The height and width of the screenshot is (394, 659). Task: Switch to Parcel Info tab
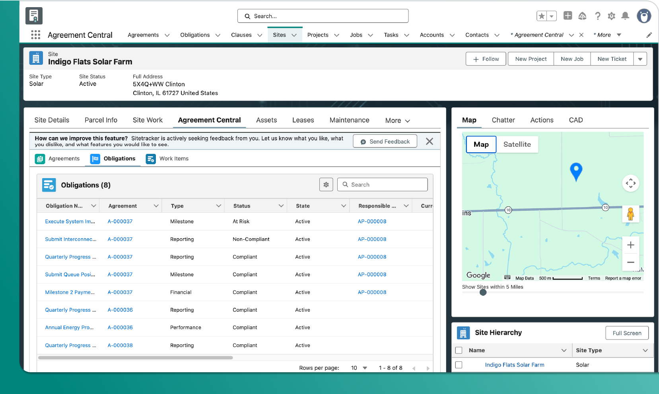click(x=101, y=120)
